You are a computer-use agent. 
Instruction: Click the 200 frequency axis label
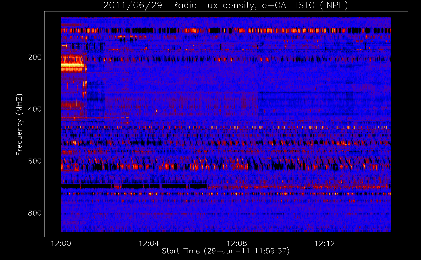(35, 57)
